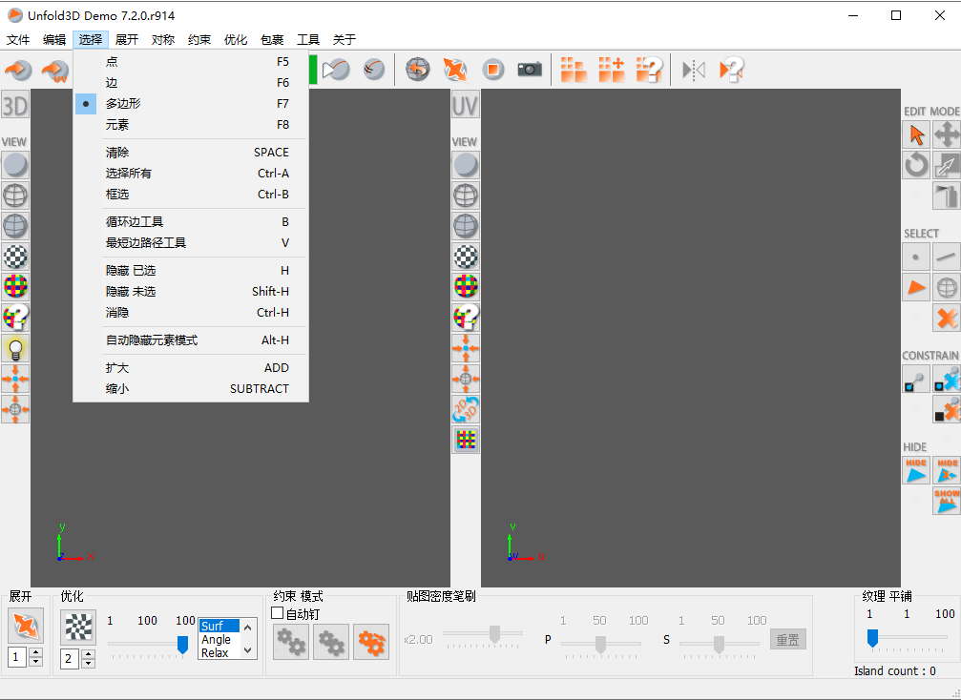Screen dimensions: 961x700
Task: Select colored grid texture in 3D view column
Action: pos(15,287)
